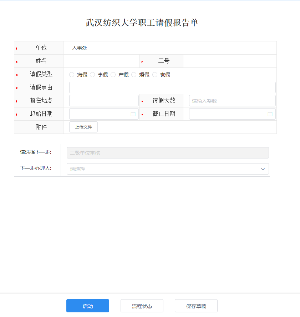This screenshot has width=300, height=317.
Task: Click the 起始日期 date field
Action: pyautogui.click(x=104, y=114)
